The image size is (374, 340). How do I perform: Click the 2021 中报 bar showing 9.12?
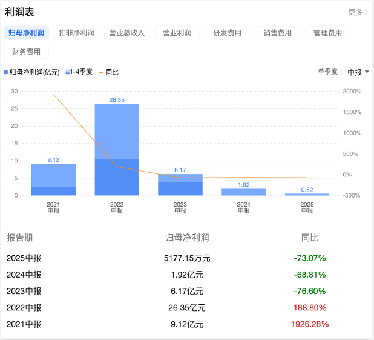point(53,180)
